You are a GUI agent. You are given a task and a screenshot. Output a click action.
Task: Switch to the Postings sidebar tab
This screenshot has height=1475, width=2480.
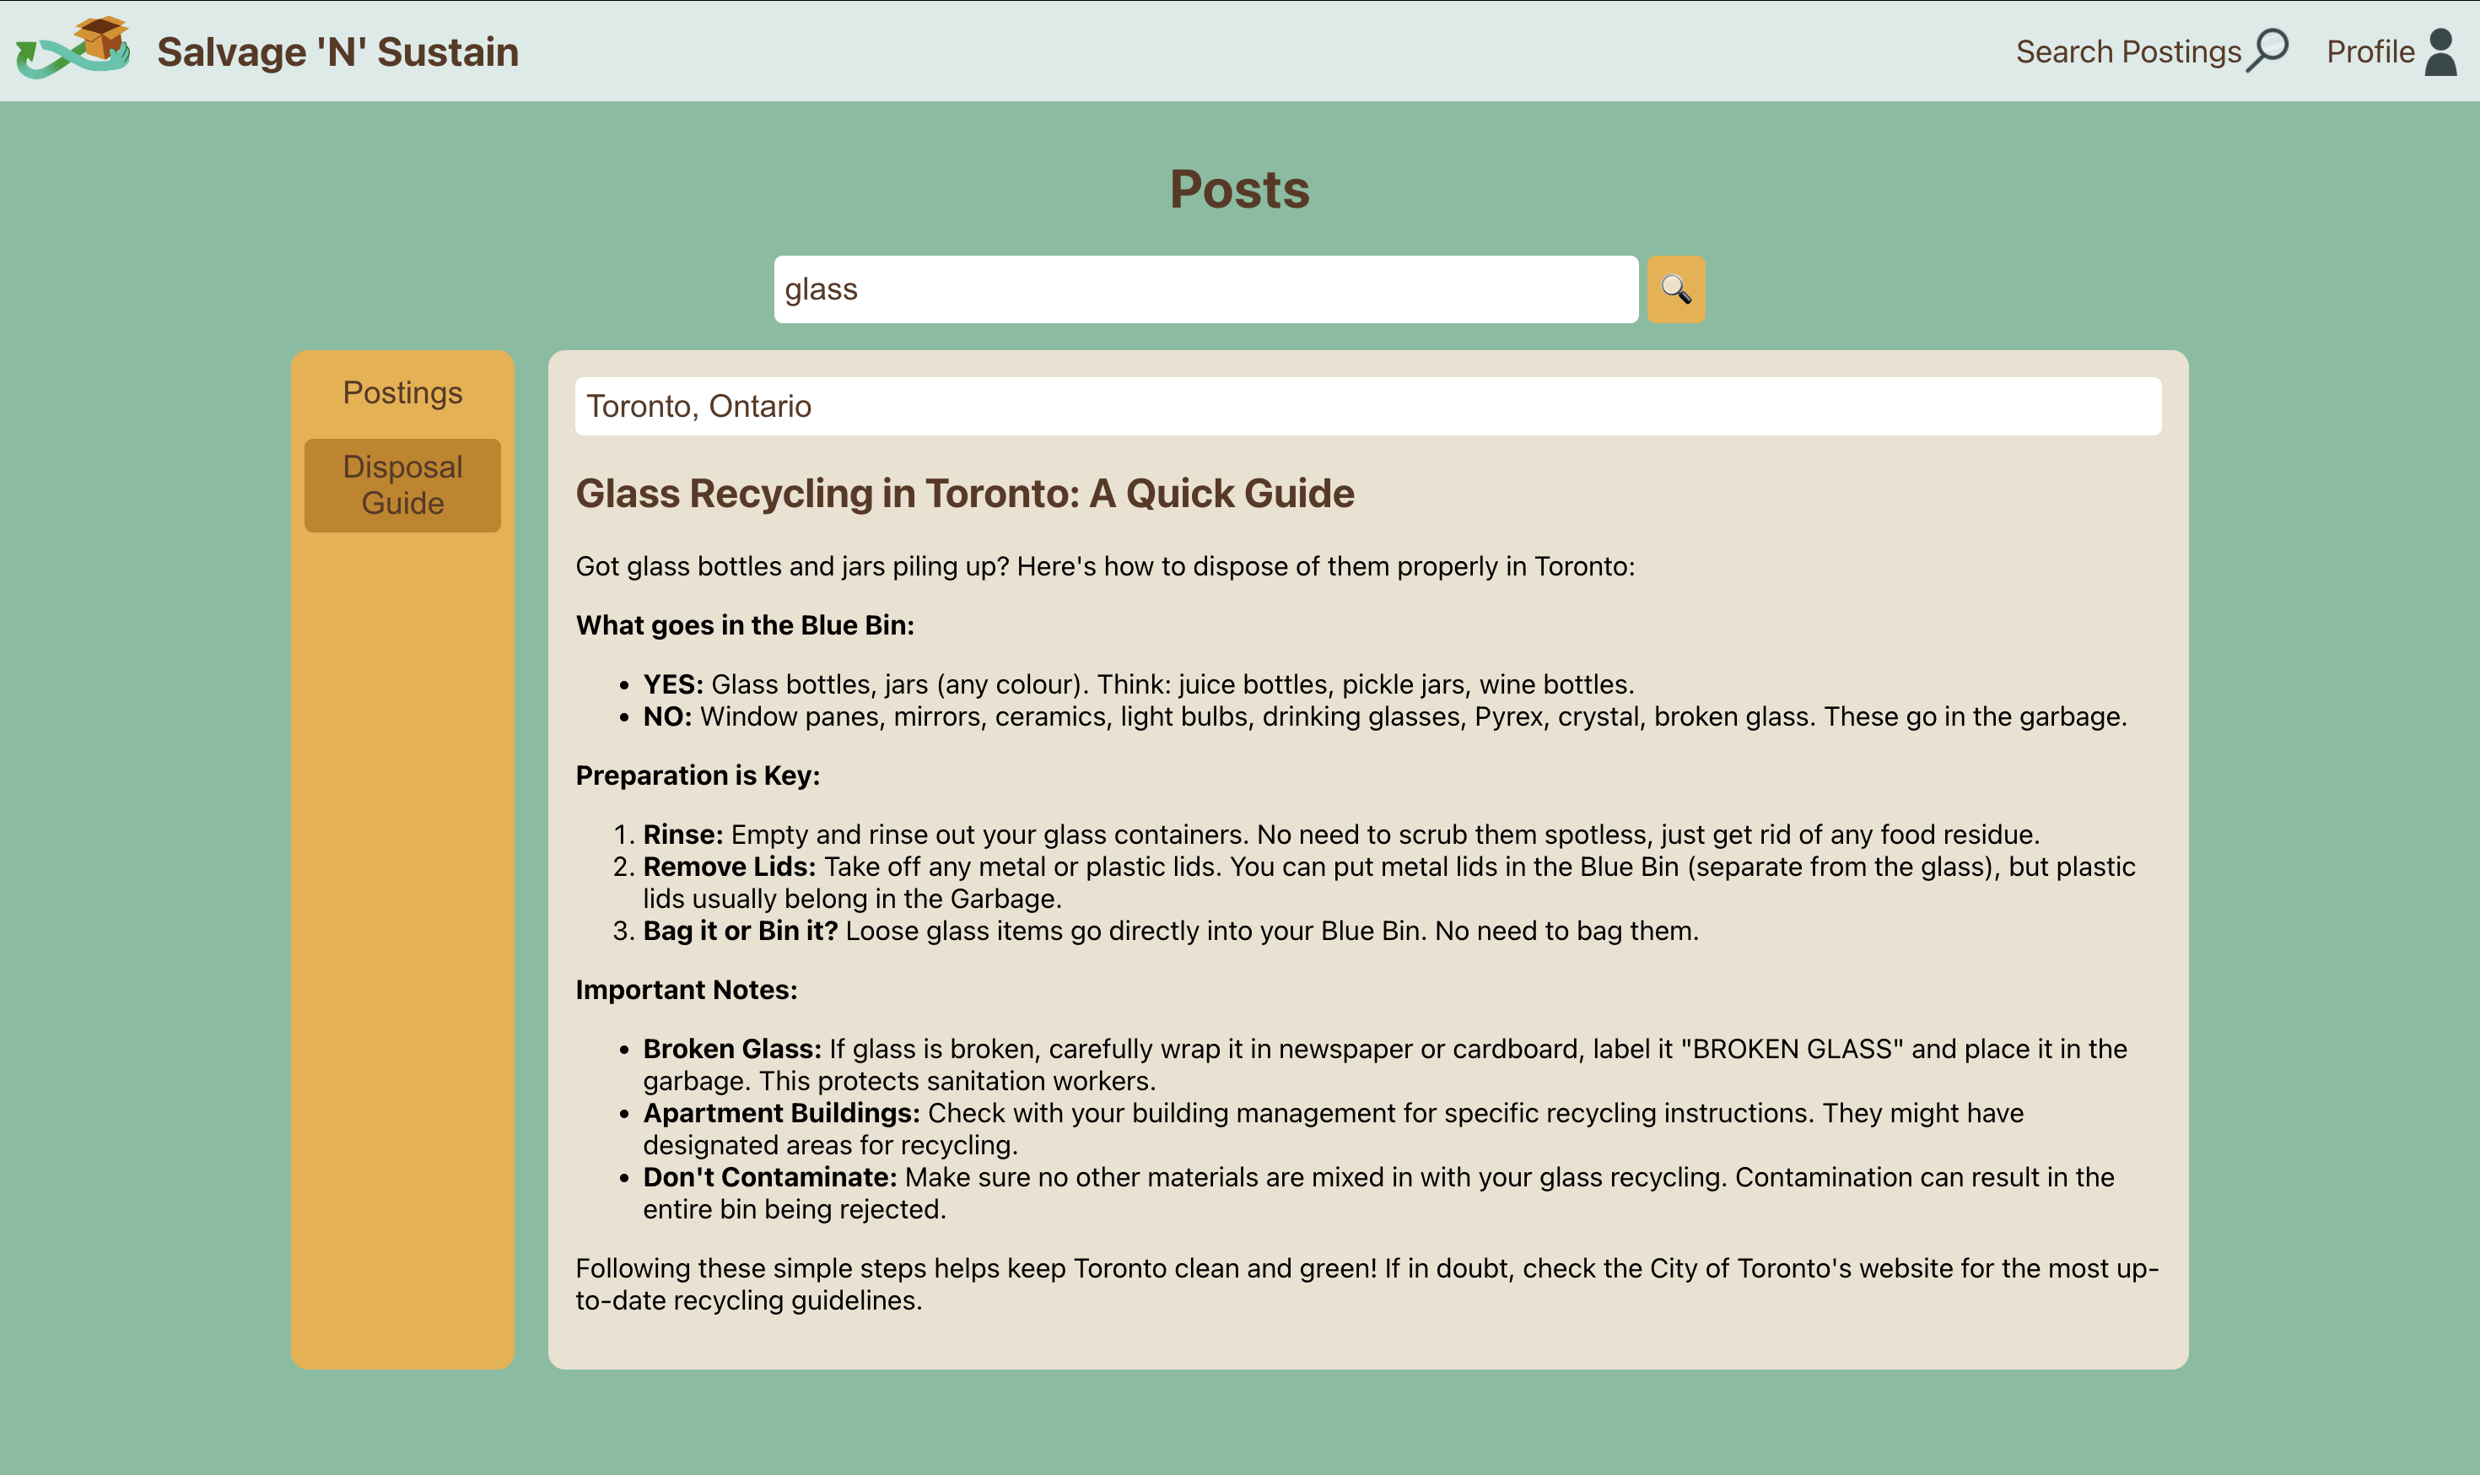click(x=402, y=392)
